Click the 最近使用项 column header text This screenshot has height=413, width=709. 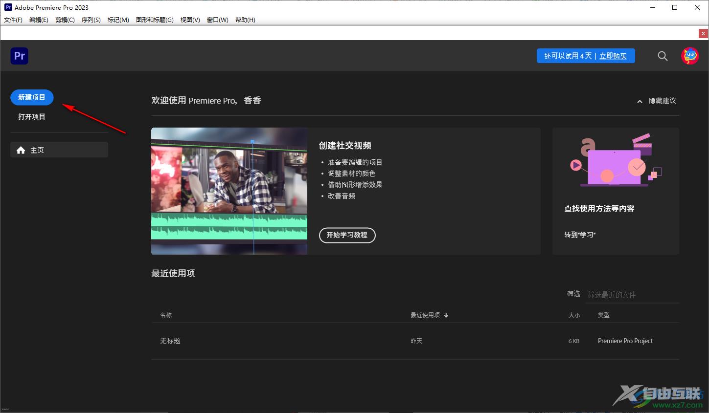coord(425,315)
